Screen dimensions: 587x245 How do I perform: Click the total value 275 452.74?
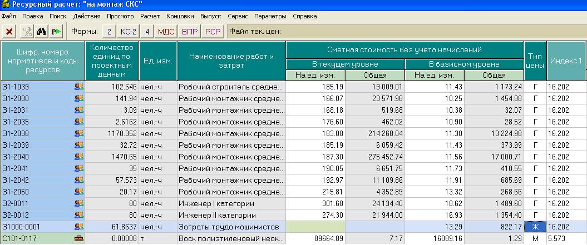[375, 157]
